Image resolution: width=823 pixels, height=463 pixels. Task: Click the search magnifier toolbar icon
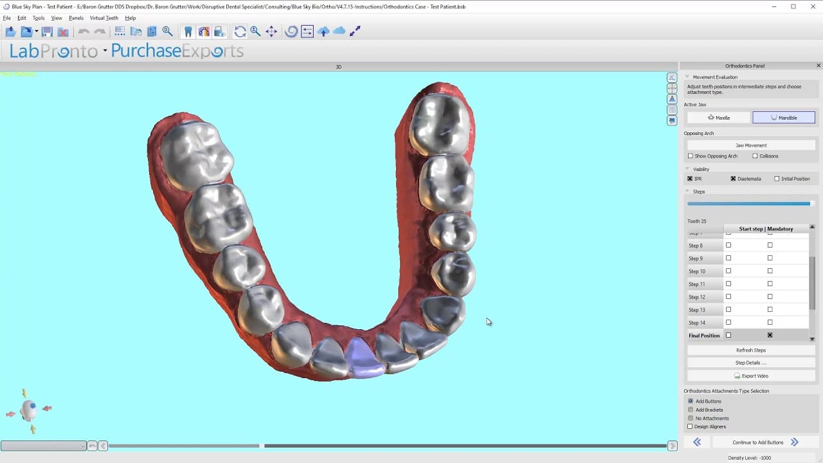pyautogui.click(x=167, y=32)
